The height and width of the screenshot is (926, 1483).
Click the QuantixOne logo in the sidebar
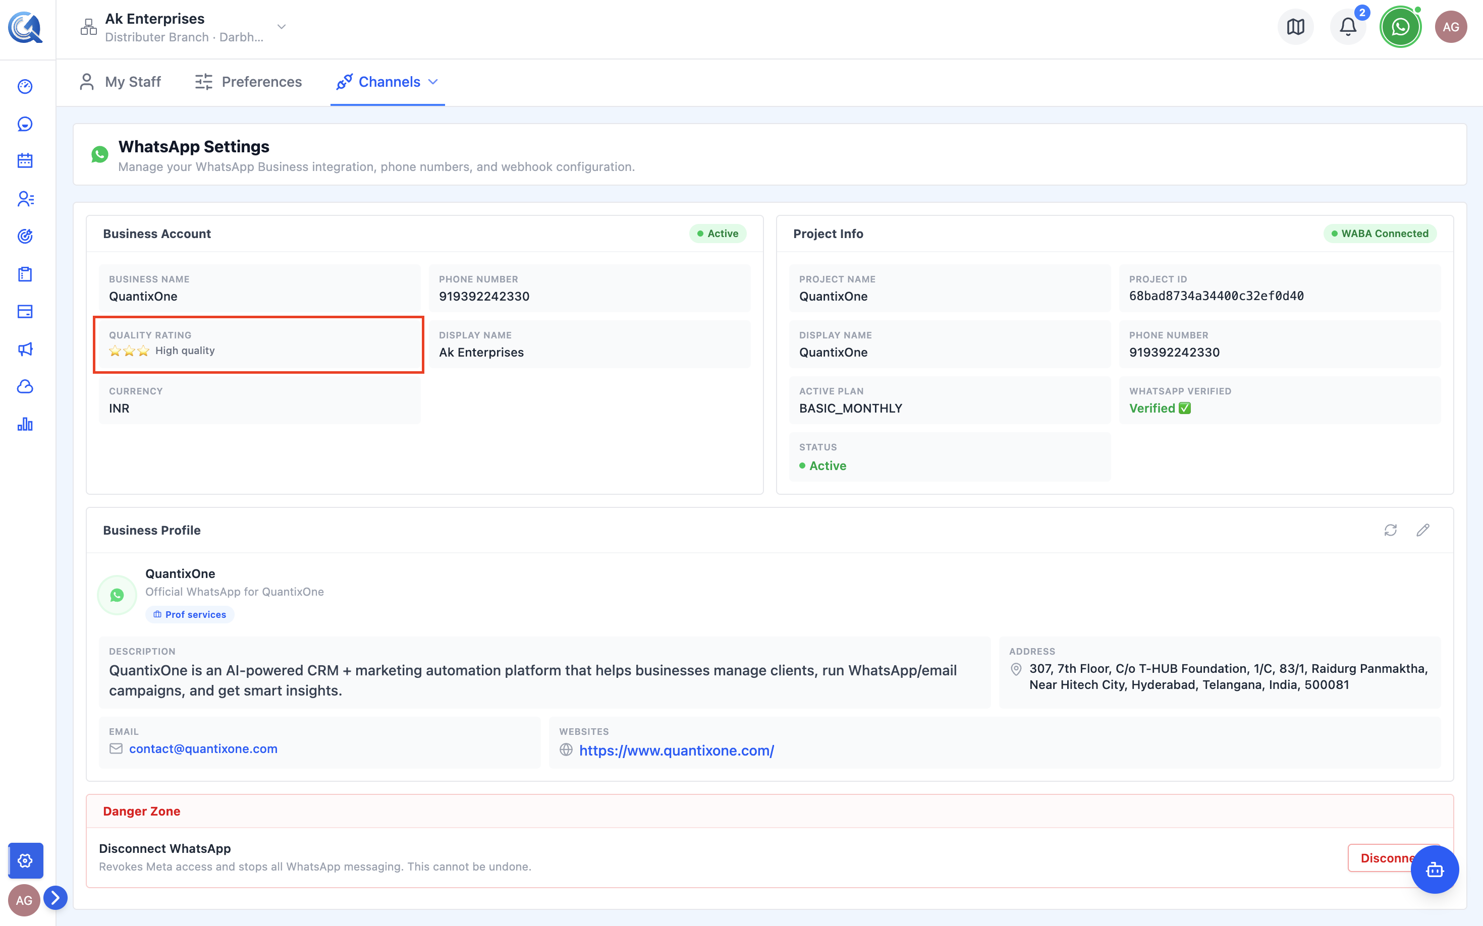(x=25, y=28)
